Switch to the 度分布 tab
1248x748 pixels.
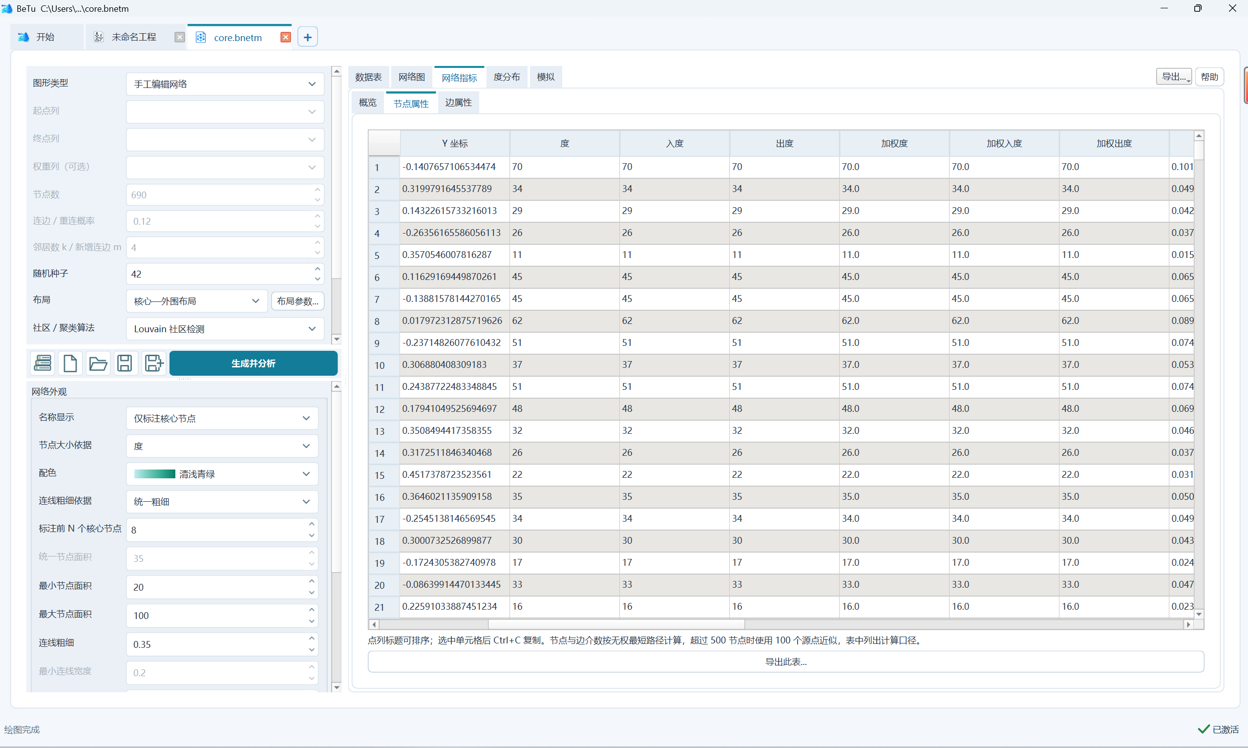507,77
